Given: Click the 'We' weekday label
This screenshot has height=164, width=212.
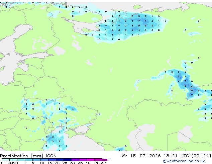Looking at the screenshot, I should 124,156.
